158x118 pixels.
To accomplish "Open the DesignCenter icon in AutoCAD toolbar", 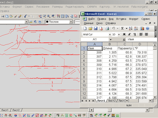I will [x=63, y=16].
